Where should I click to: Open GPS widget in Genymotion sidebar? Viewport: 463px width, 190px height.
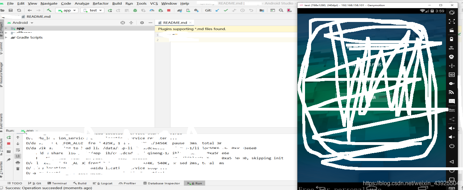coord(451,48)
